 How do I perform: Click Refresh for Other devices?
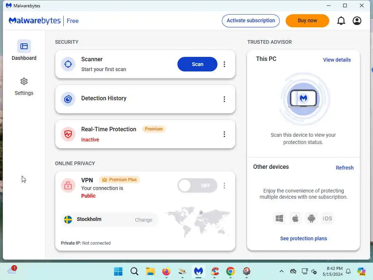tap(345, 168)
